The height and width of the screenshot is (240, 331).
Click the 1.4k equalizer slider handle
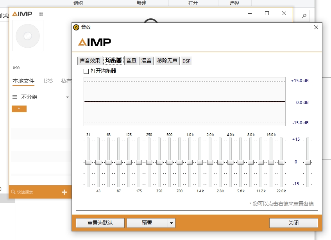(x=200, y=162)
